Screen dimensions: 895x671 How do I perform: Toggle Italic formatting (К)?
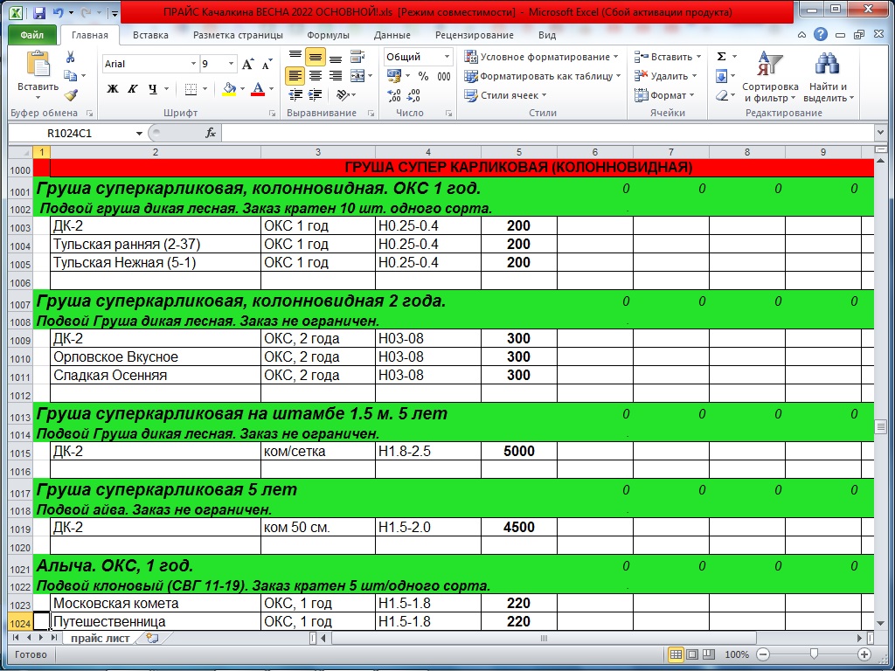tap(133, 89)
